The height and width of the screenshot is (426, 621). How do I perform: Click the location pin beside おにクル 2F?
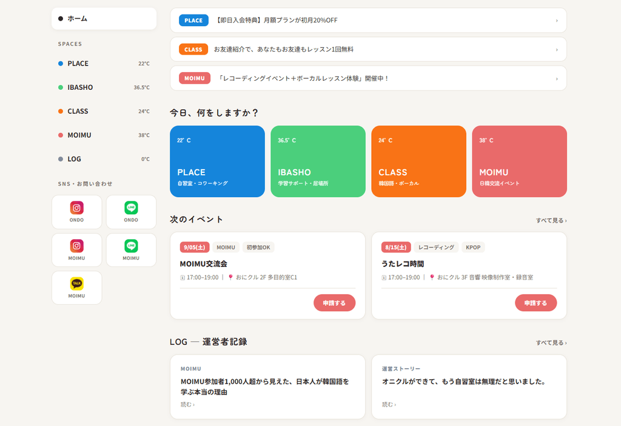click(230, 277)
